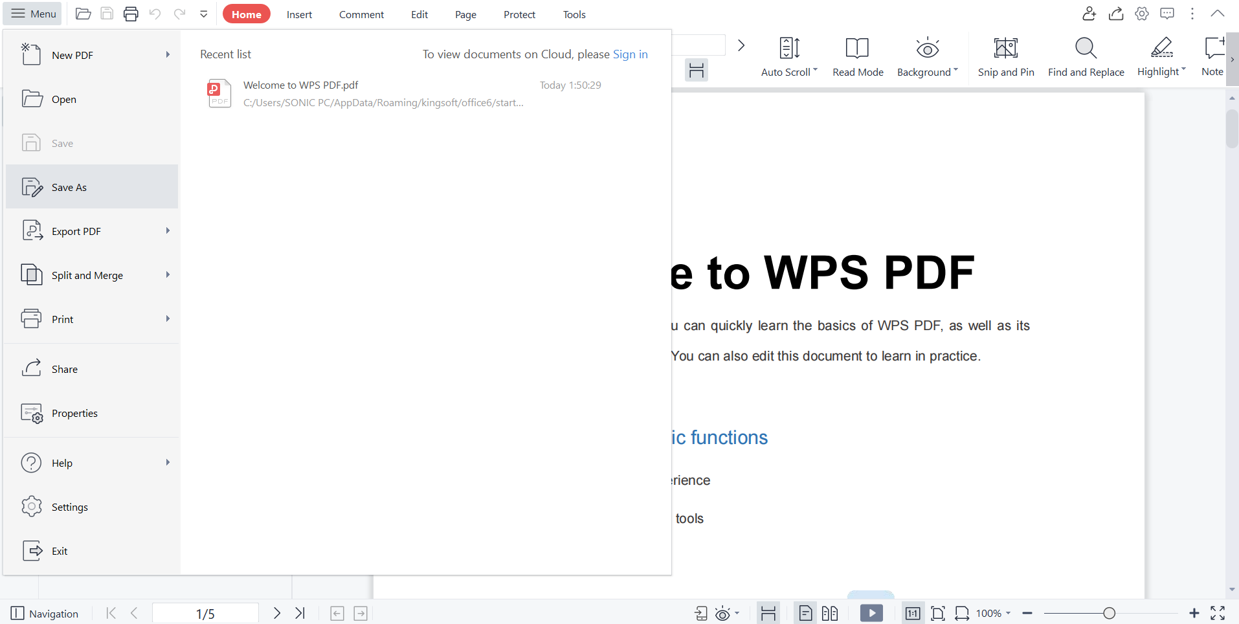Image resolution: width=1239 pixels, height=624 pixels.
Task: Start the slideshow play button
Action: click(871, 613)
